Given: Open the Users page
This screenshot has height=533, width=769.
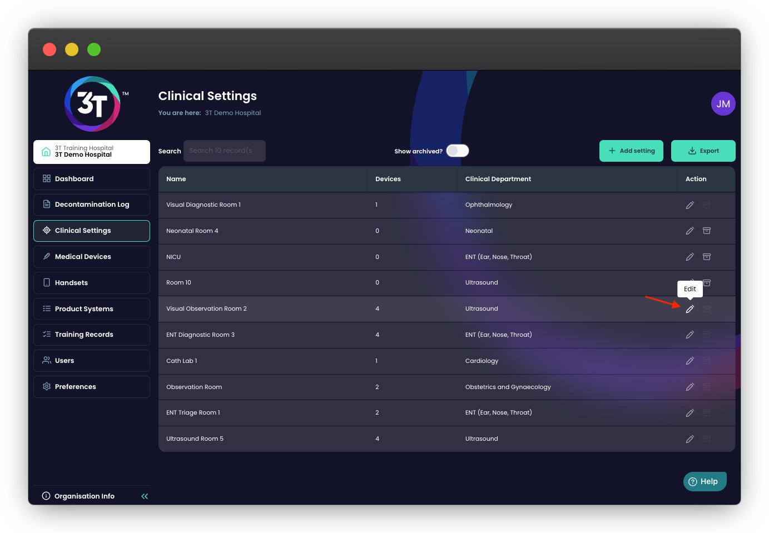Looking at the screenshot, I should tap(92, 361).
